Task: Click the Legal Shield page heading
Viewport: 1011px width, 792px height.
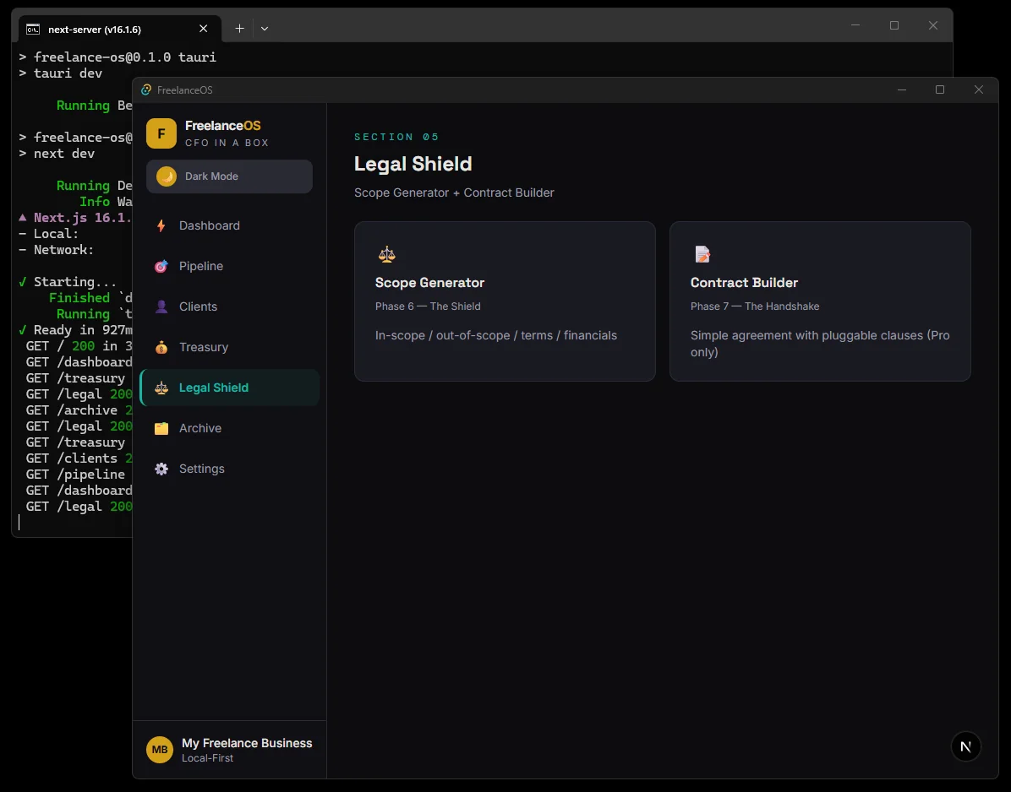Action: (x=413, y=164)
